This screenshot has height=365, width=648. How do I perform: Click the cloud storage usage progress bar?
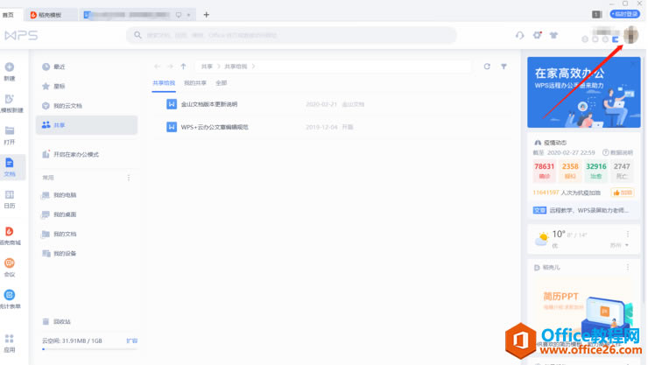tap(89, 349)
